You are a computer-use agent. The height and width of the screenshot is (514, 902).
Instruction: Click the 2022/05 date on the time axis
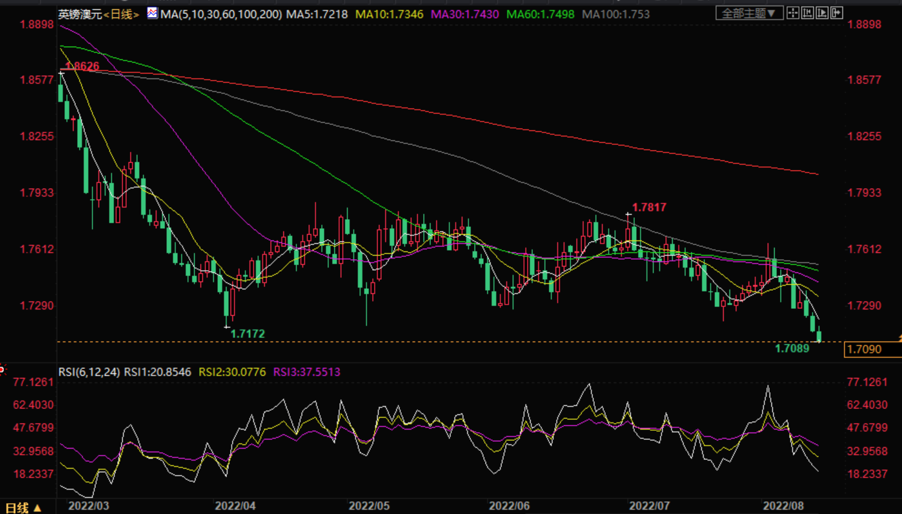[x=369, y=506]
